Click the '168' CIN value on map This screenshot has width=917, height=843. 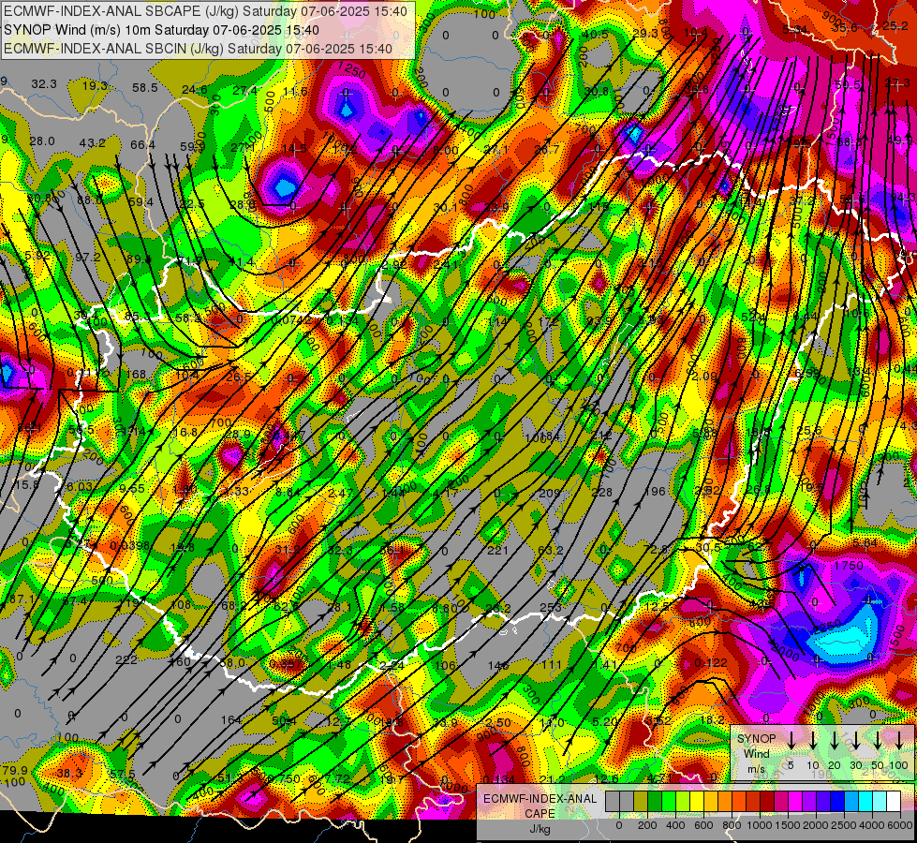(136, 375)
